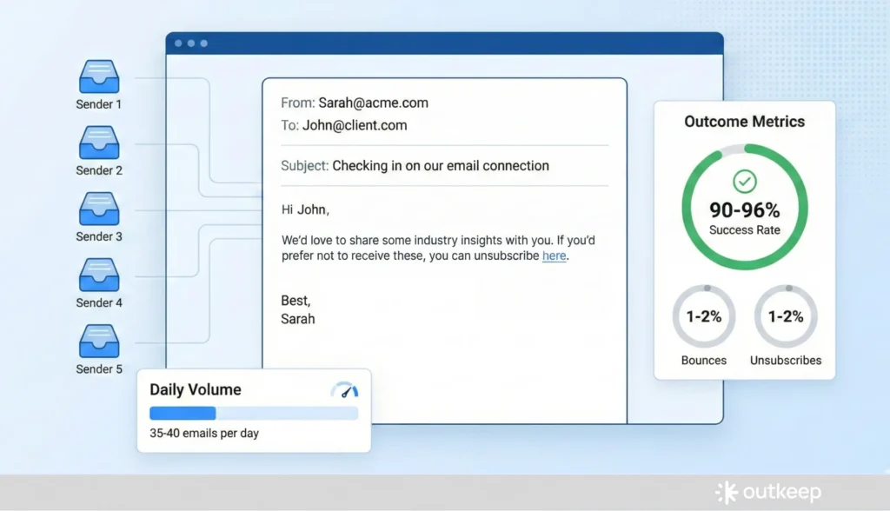This screenshot has height=511, width=890.
Task: Select the Sender 2 inbox icon
Action: point(99,143)
